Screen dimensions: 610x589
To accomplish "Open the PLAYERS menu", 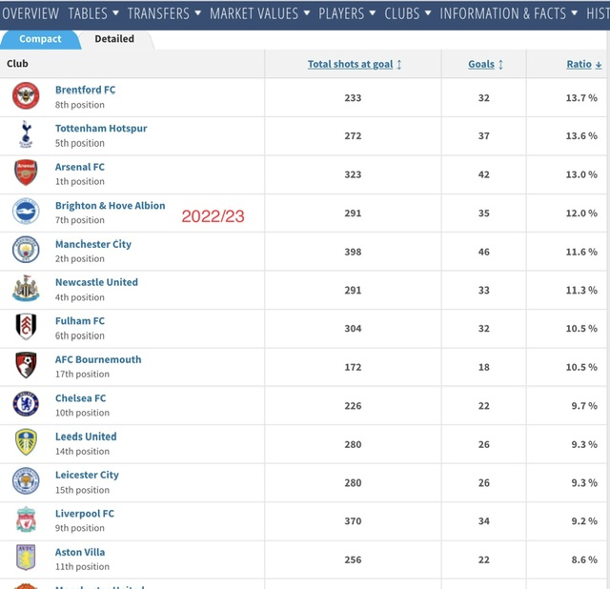I will (347, 13).
